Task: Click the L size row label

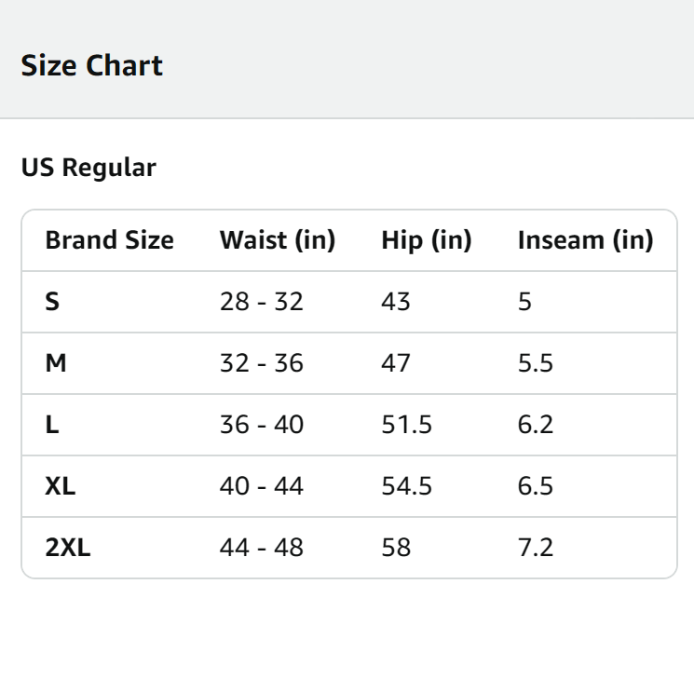Action: (x=51, y=425)
